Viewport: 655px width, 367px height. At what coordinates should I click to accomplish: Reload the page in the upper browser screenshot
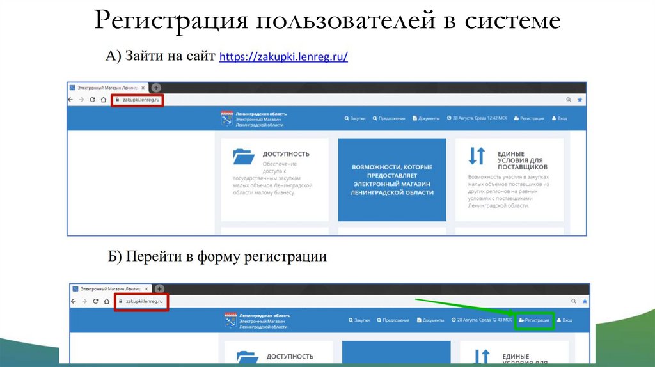click(92, 100)
